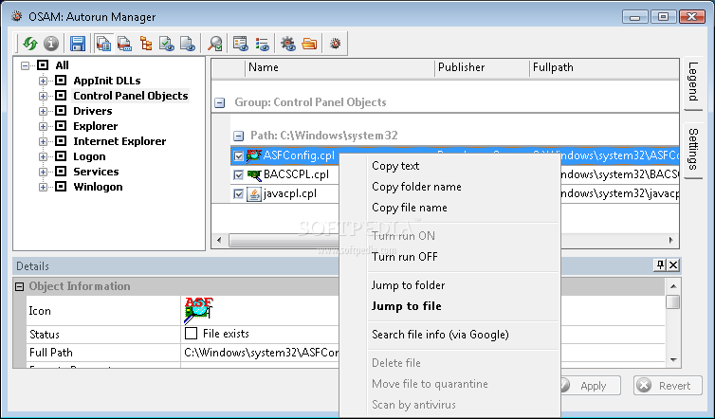The image size is (715, 419).
Task: Pin the Details panel with the pushpin
Action: 660,265
